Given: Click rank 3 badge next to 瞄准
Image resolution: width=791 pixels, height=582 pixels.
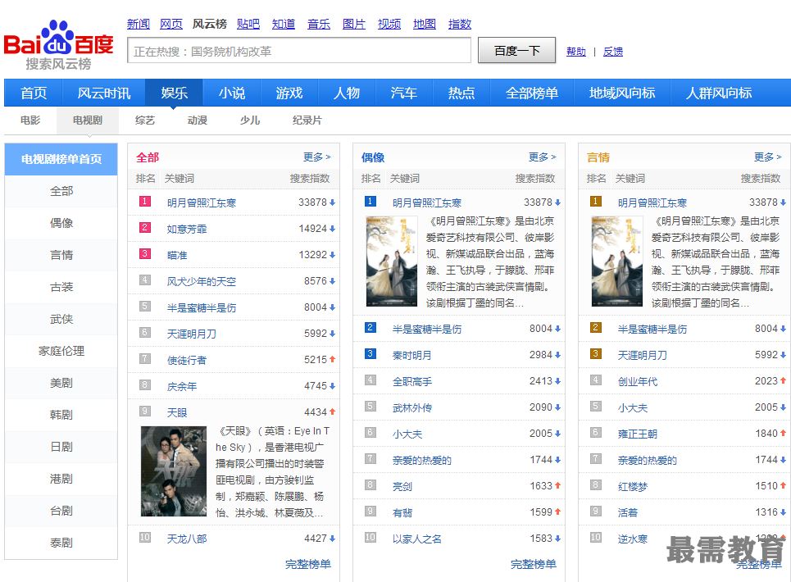Looking at the screenshot, I should click(145, 254).
